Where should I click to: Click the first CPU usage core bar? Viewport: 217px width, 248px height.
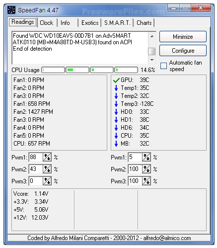[x=53, y=70]
